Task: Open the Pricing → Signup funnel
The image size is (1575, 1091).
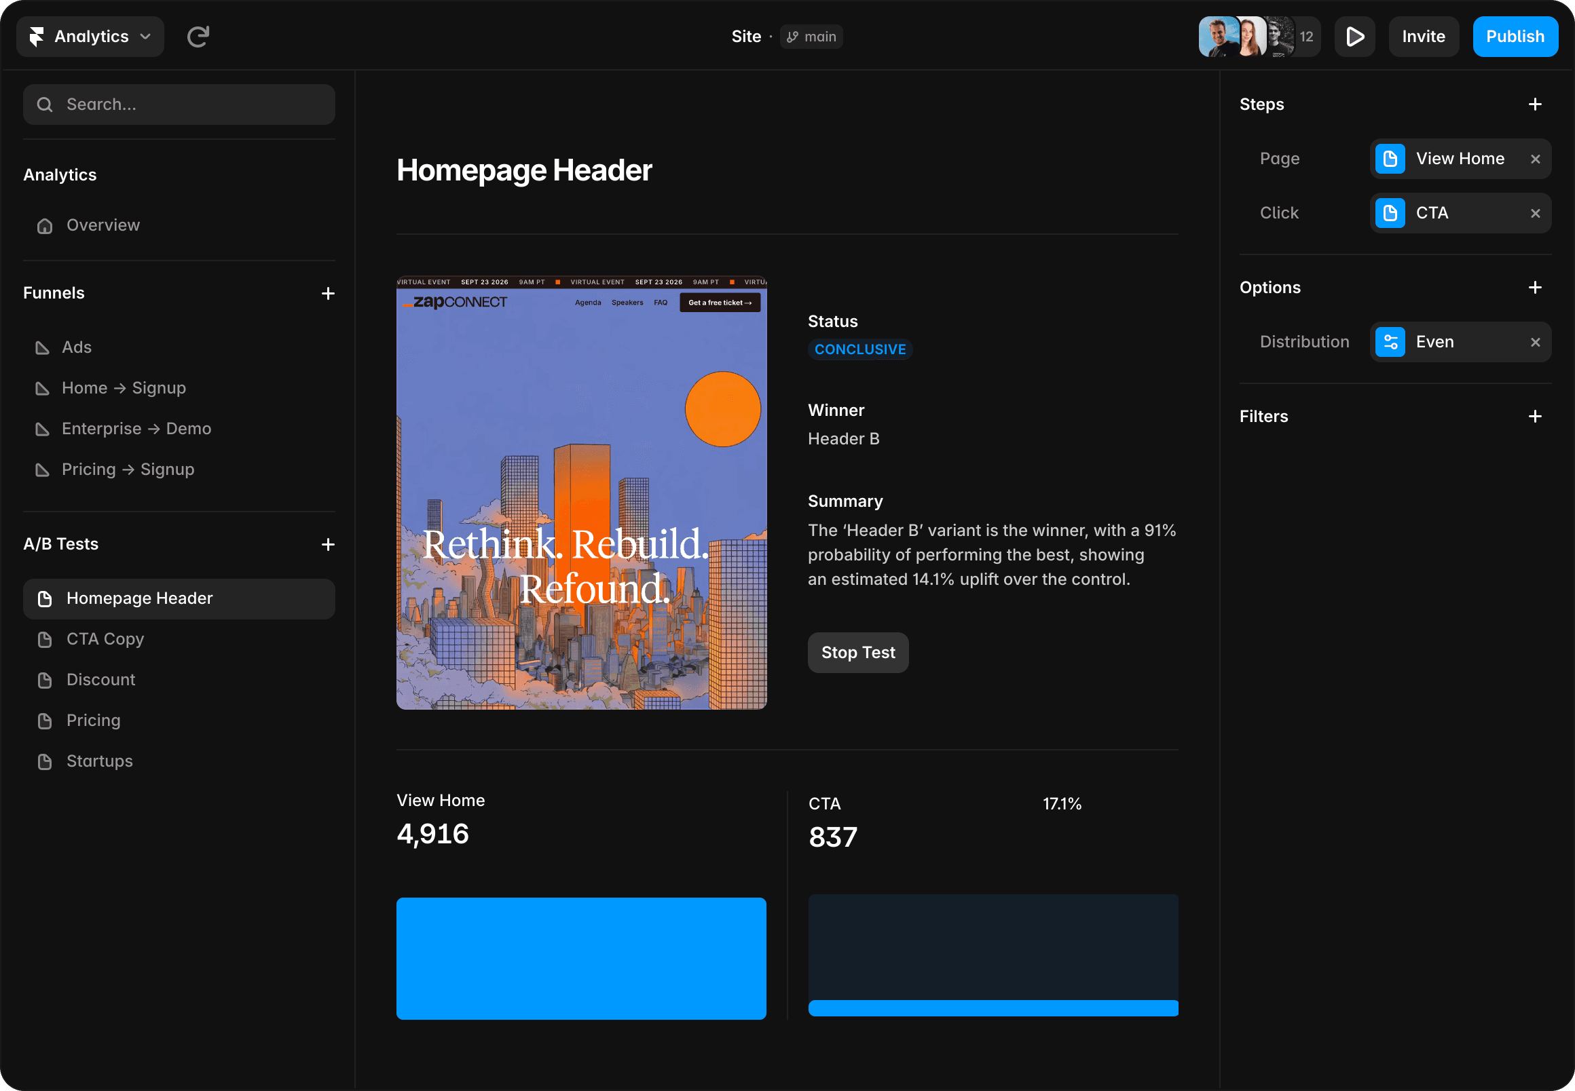Action: click(x=179, y=470)
